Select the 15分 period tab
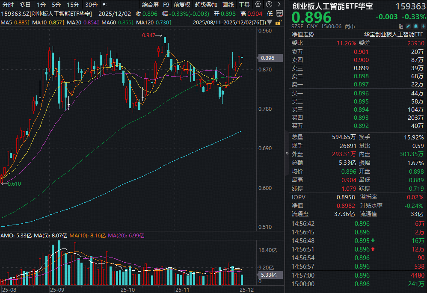 pos(73,5)
